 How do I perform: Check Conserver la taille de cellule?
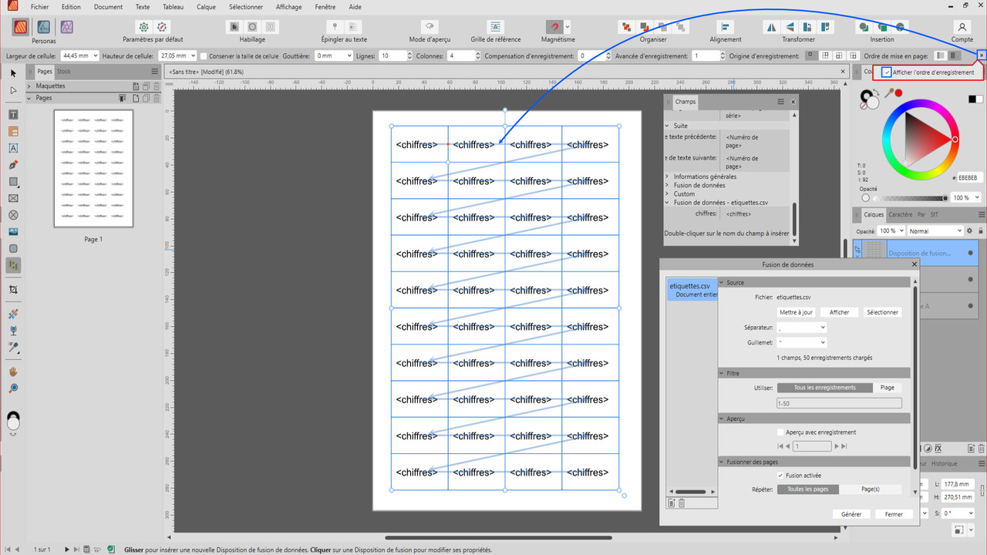click(x=204, y=56)
